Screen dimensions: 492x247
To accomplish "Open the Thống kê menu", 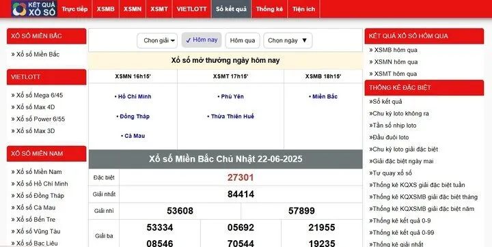I will [x=269, y=9].
